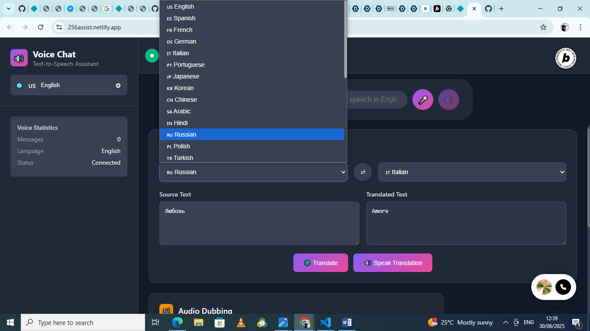Click the Audio Dubbing clapperboard icon
590x331 pixels.
tap(166, 309)
